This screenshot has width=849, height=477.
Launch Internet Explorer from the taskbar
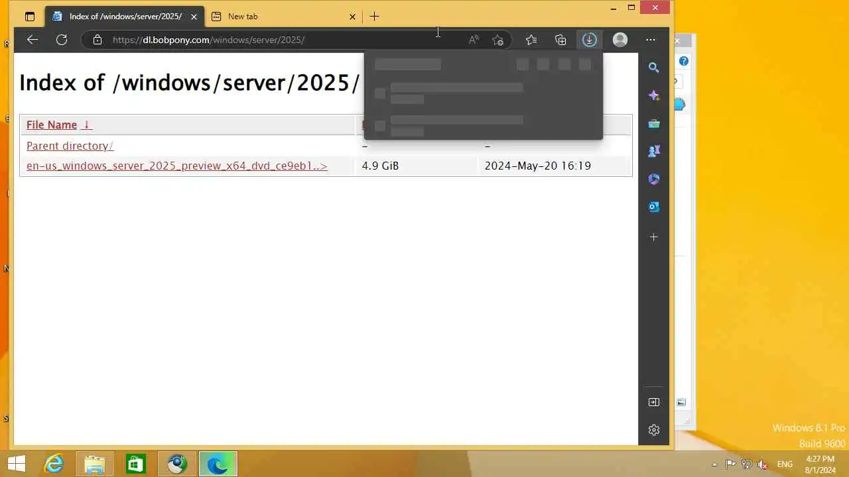coord(54,464)
